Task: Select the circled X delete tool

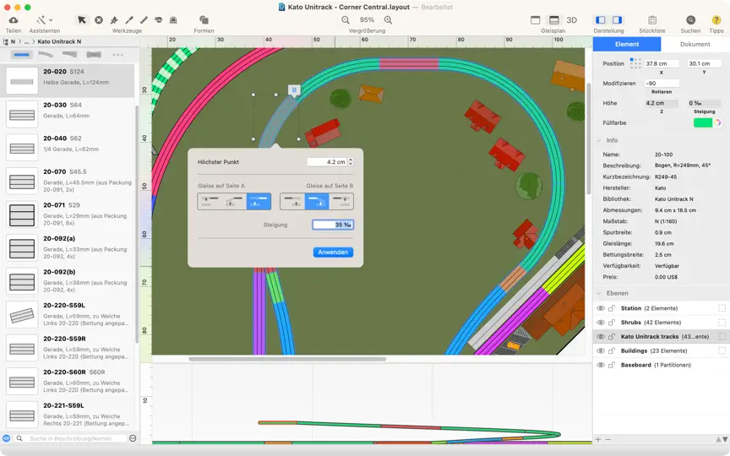Action: click(x=99, y=20)
